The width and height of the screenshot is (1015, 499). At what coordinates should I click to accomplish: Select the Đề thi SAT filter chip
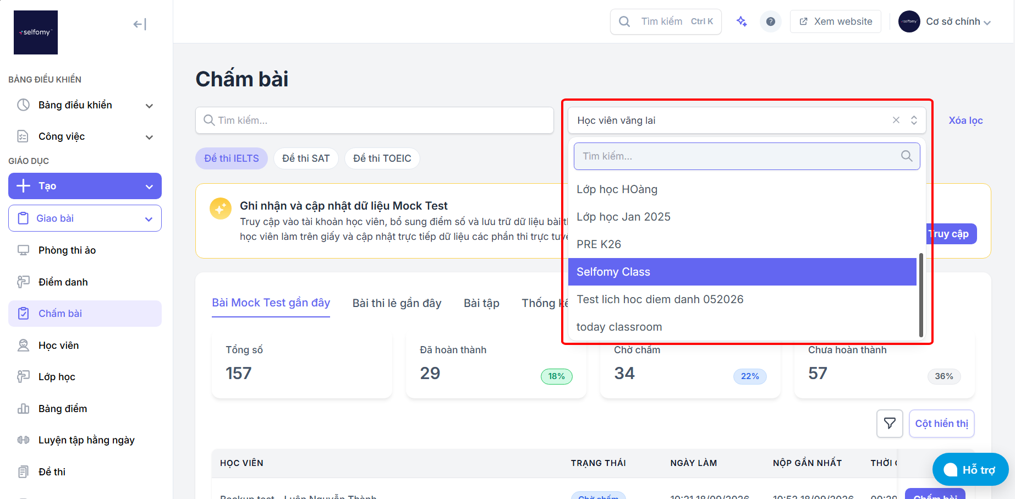(x=306, y=158)
